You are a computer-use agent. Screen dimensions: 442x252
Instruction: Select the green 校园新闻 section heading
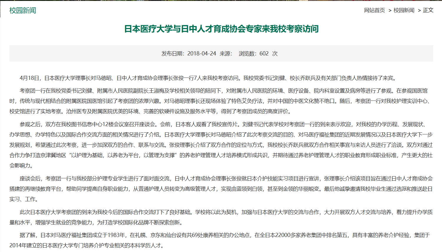point(23,11)
